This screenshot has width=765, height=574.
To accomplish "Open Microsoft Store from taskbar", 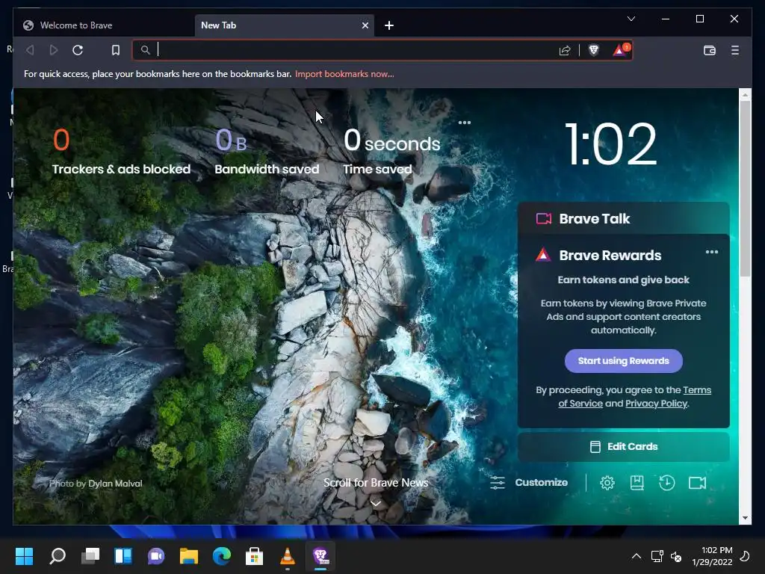I will click(x=254, y=556).
